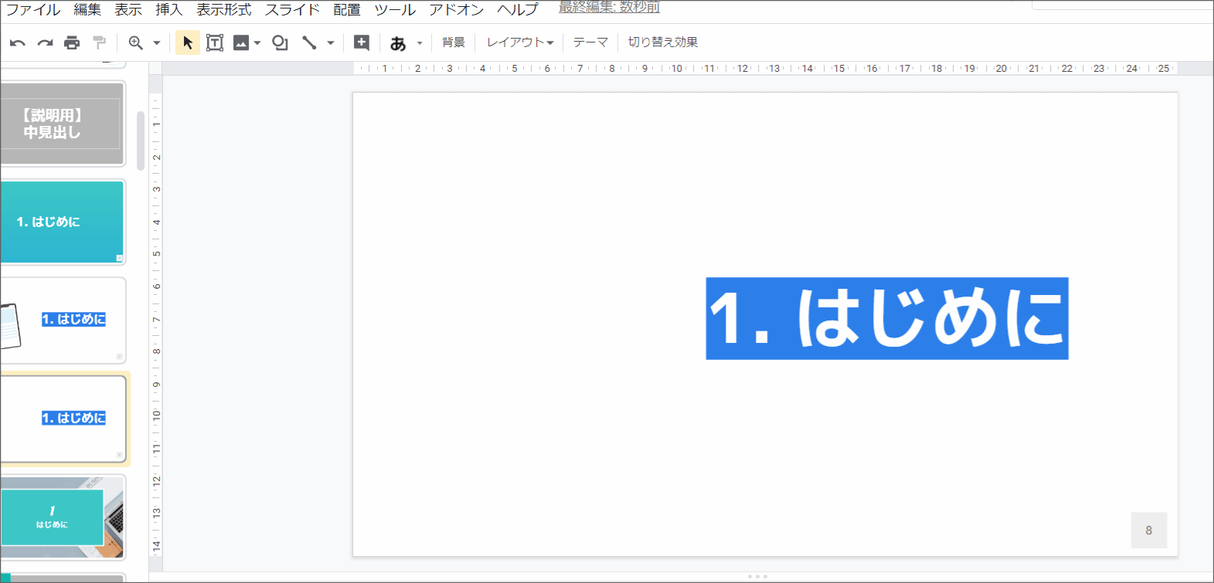Click the zoom magnifier icon

point(136,42)
